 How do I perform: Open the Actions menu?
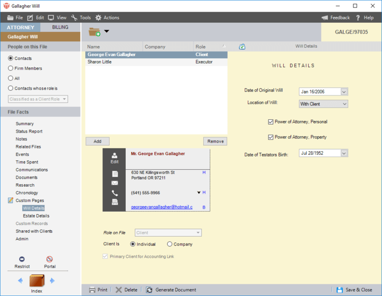[x=107, y=18]
